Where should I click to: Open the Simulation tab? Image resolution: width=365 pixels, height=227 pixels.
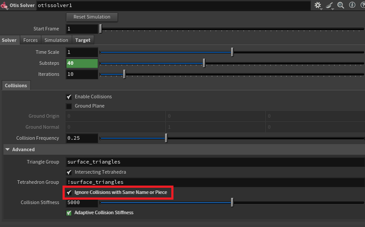pyautogui.click(x=56, y=40)
